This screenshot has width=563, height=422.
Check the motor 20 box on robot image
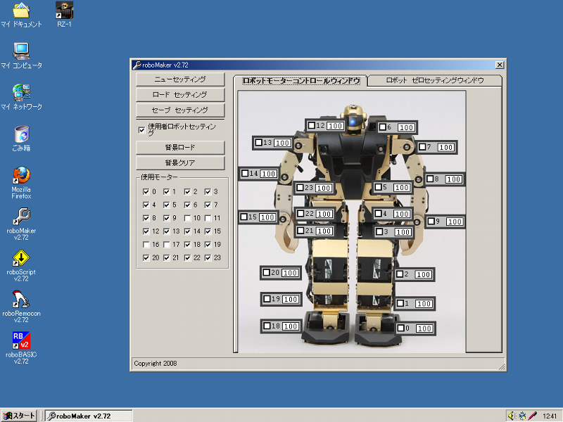click(x=267, y=273)
